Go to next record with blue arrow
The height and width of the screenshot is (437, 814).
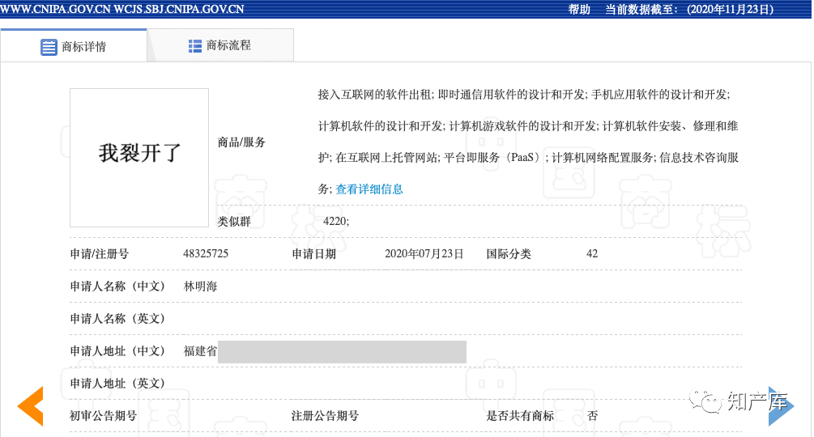(782, 406)
